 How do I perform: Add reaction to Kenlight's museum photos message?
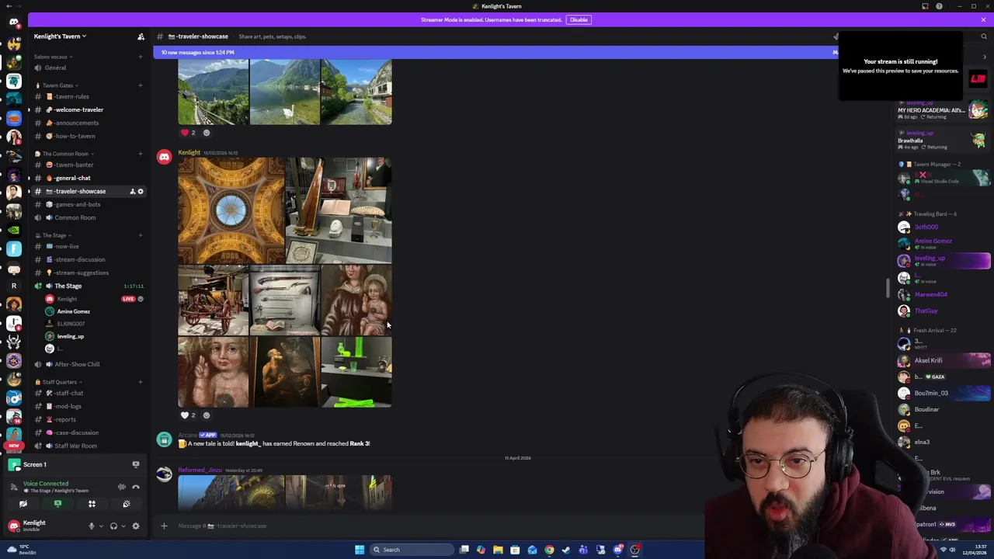click(x=207, y=415)
